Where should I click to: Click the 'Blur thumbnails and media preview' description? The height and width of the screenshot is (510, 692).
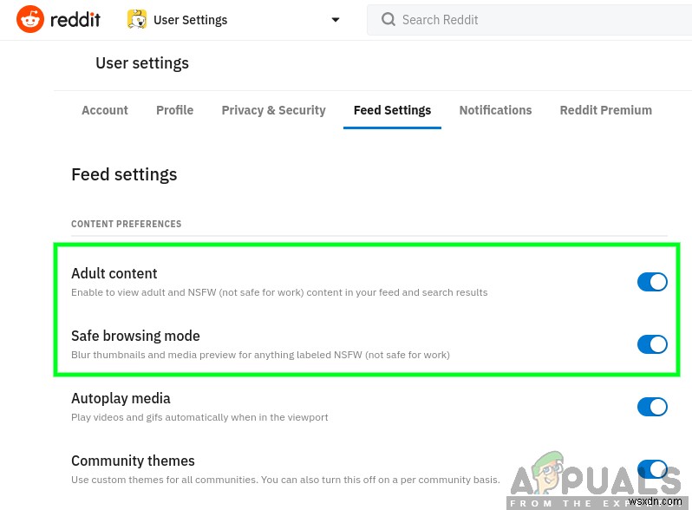click(260, 355)
